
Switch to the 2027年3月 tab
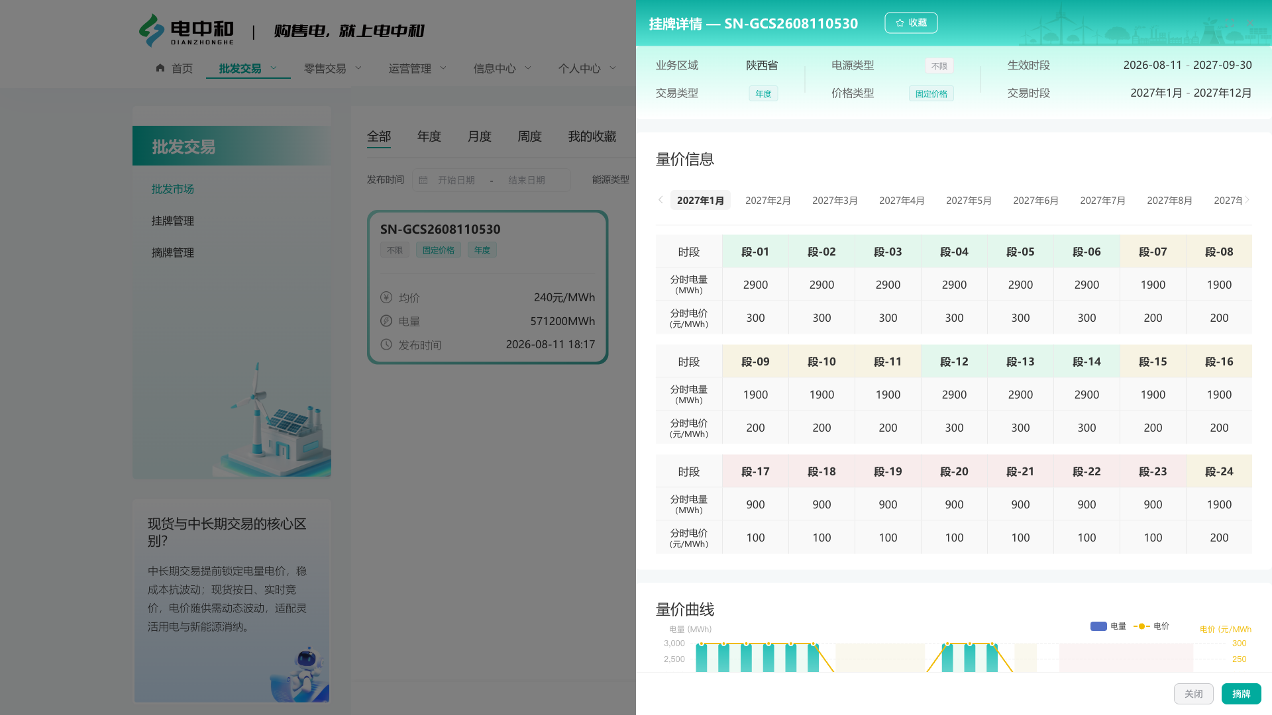(835, 200)
